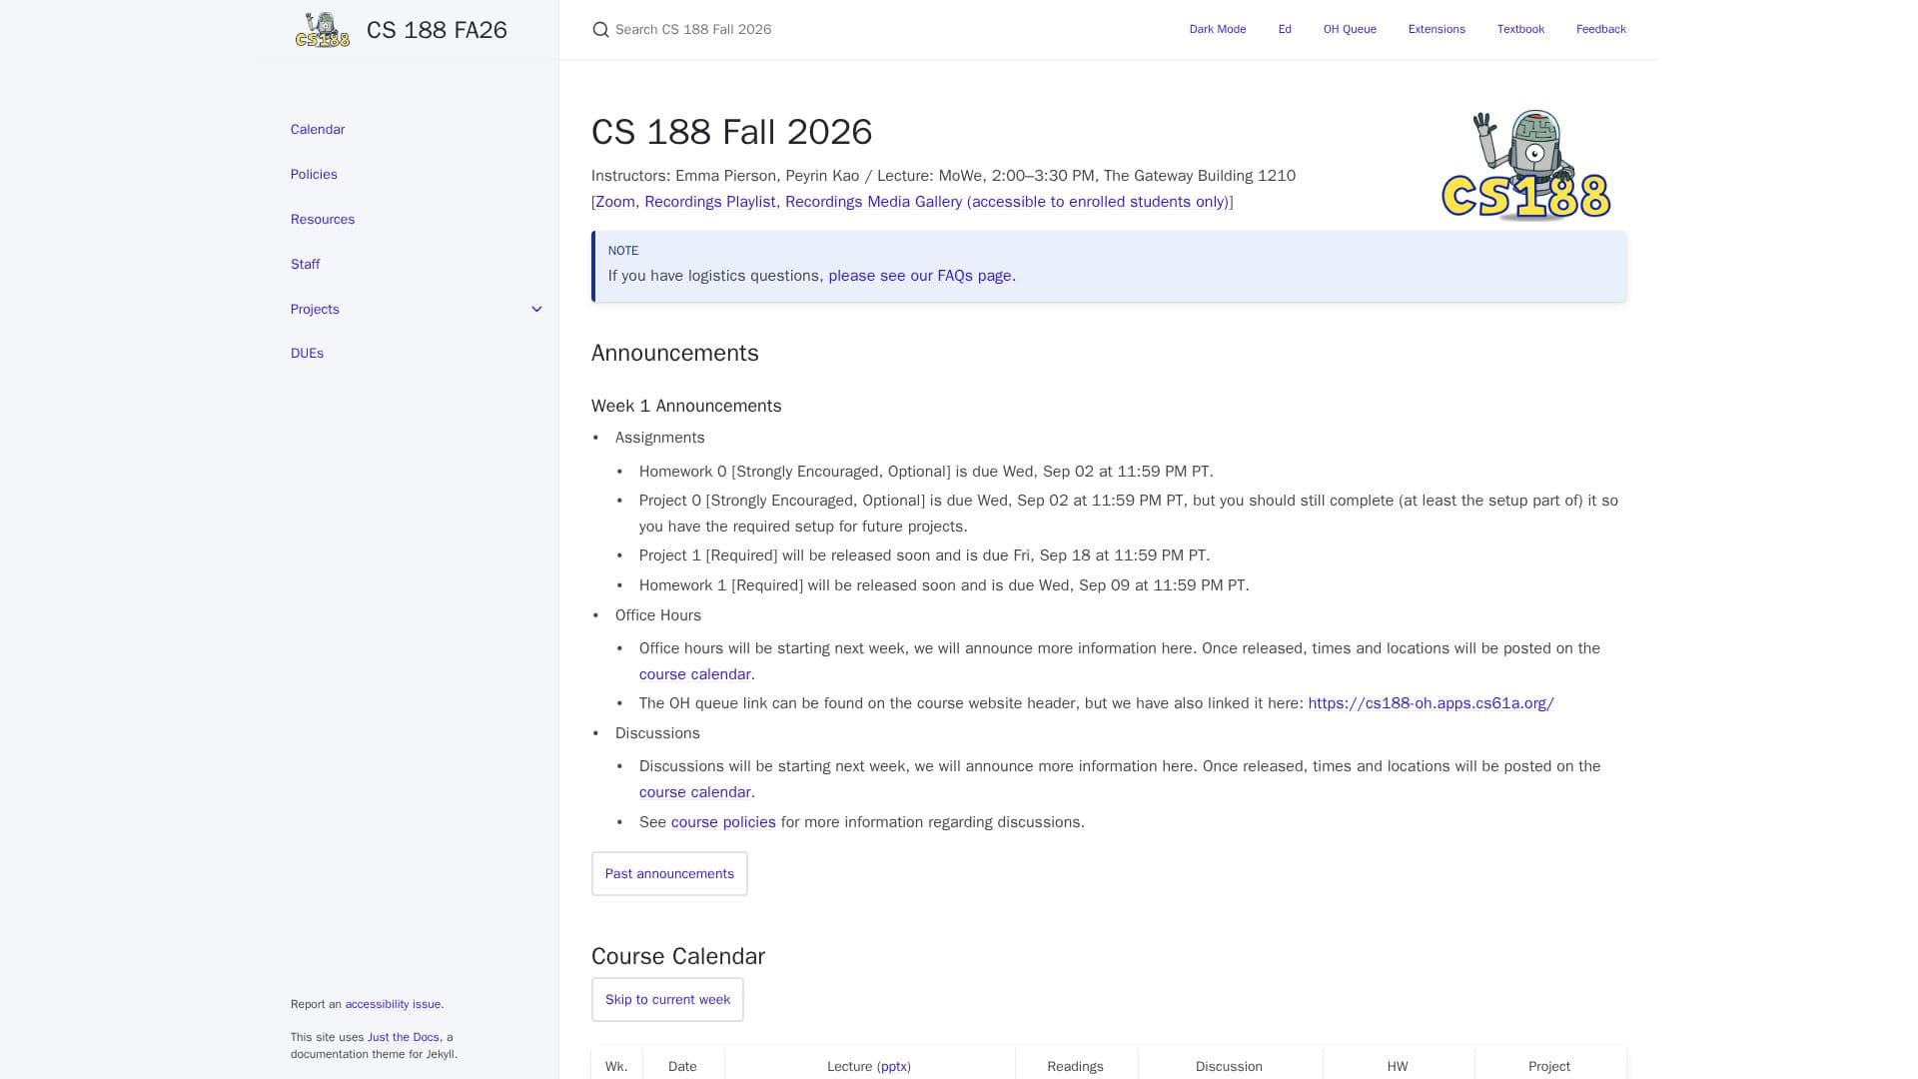The width and height of the screenshot is (1918, 1079).
Task: Click the HW column header
Action: 1398,1067
